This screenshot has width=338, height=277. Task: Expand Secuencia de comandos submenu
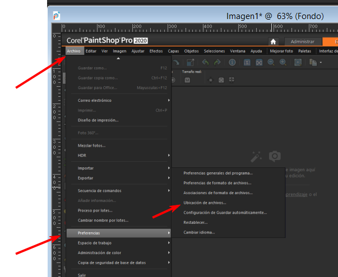tap(119, 191)
